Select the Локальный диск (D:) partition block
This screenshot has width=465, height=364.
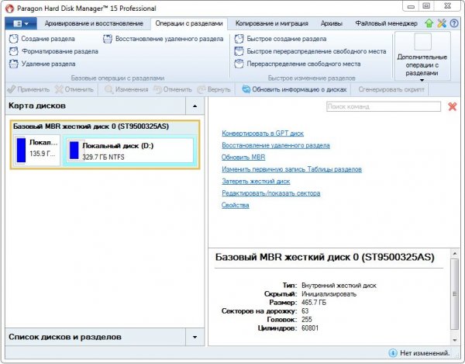click(x=128, y=151)
